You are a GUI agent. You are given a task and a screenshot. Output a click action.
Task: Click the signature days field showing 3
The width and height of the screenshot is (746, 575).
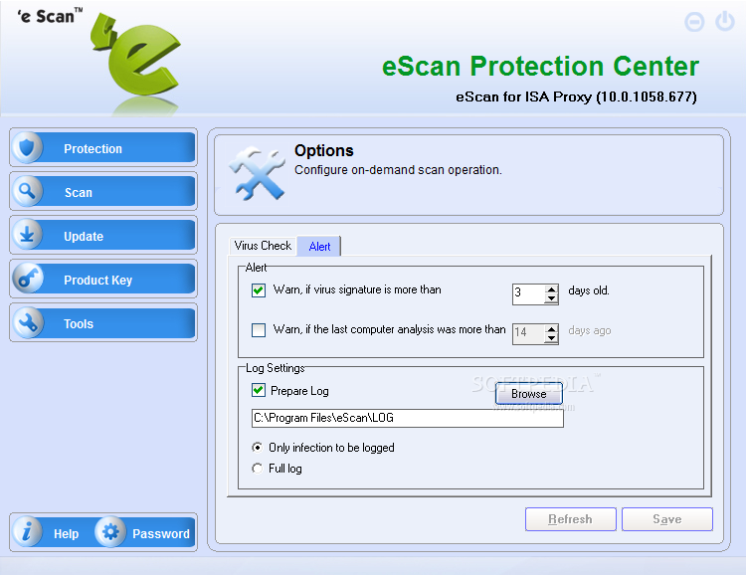(x=528, y=294)
